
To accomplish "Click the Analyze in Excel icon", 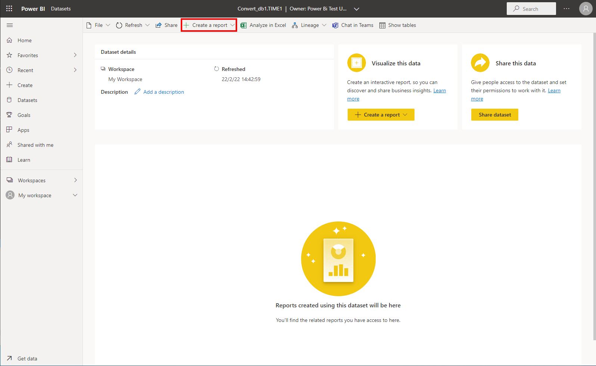I will coord(243,25).
